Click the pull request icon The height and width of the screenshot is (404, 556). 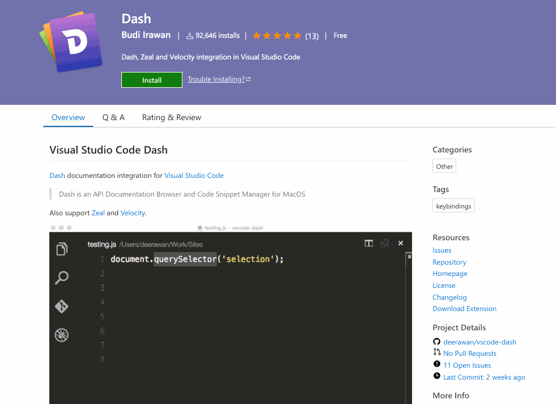[x=436, y=352]
